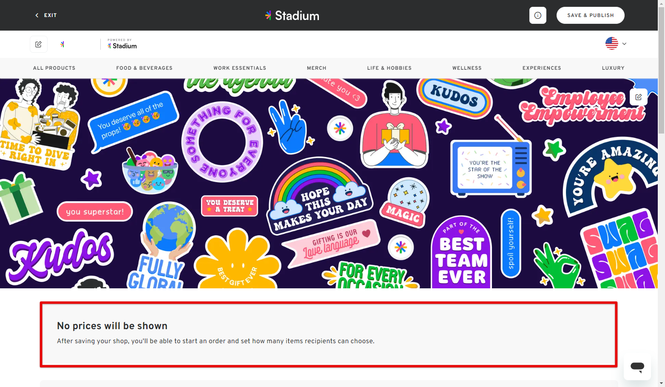Click the back chevron next to Exit

click(37, 15)
